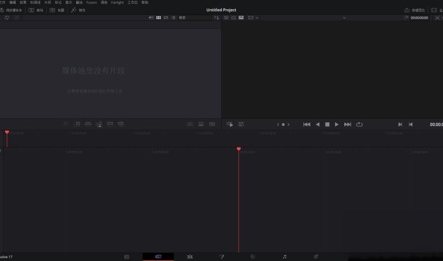Viewport: 443px width, 261px height.
Task: Open the Fusion menu
Action: (91, 2)
